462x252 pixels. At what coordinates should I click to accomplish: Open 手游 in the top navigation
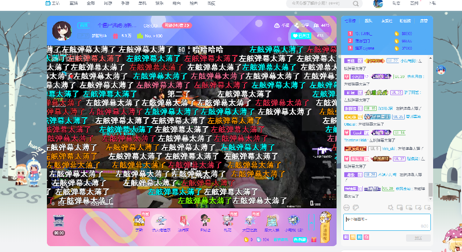coord(125,3)
